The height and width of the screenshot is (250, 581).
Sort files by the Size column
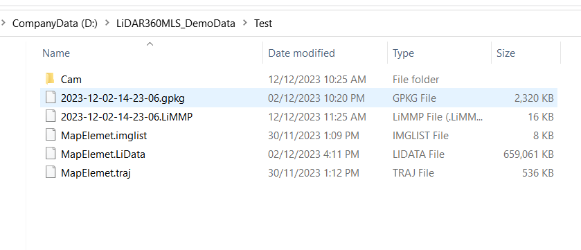pos(506,53)
